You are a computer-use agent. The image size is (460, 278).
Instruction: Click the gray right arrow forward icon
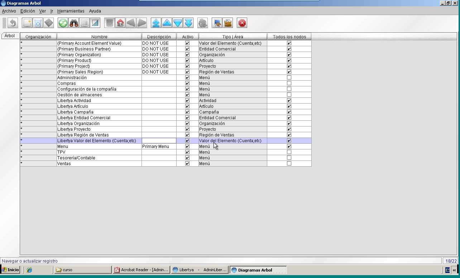coord(142,23)
